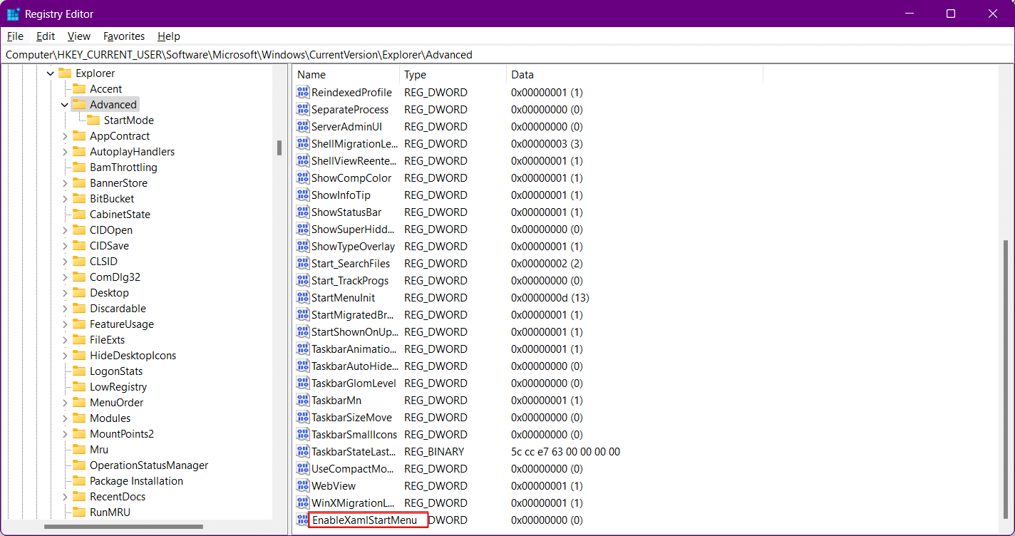
Task: Expand the BannerStore key
Action: coord(65,183)
